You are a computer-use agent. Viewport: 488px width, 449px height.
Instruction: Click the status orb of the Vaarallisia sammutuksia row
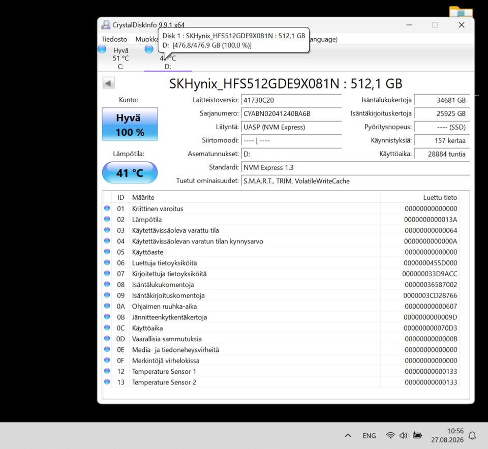point(107,339)
